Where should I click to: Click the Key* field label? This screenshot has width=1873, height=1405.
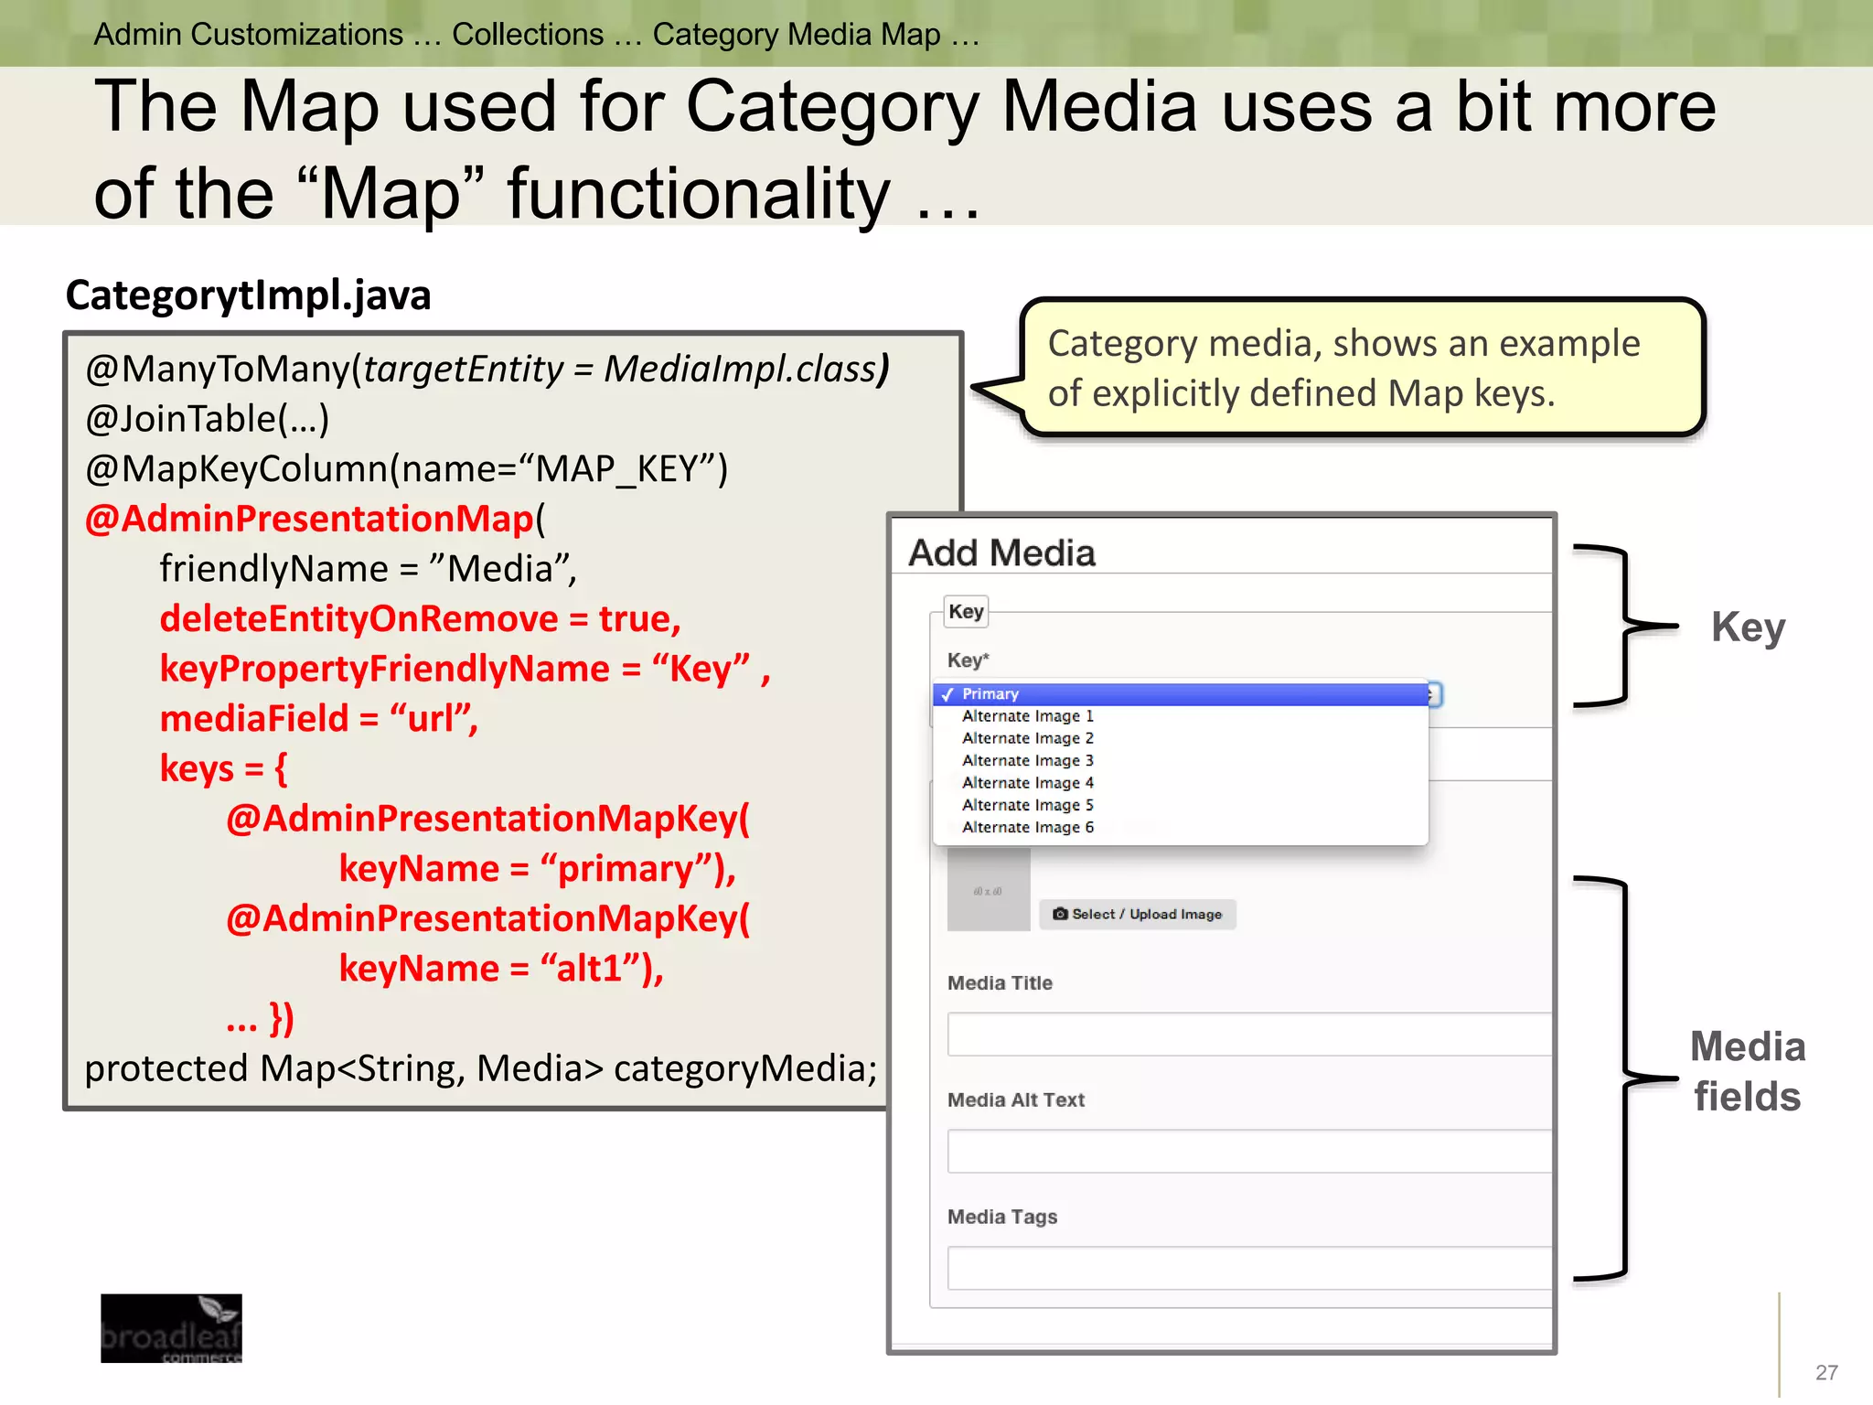click(x=969, y=660)
